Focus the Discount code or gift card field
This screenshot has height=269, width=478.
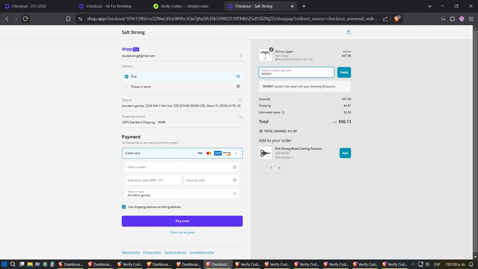[297, 72]
